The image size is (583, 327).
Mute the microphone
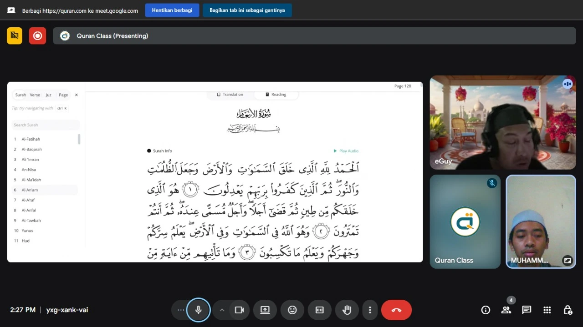[x=198, y=310]
